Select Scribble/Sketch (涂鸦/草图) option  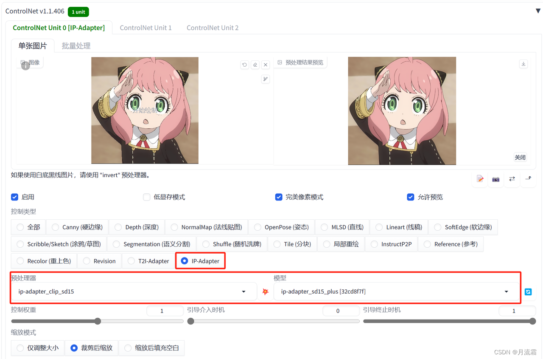(x=59, y=244)
